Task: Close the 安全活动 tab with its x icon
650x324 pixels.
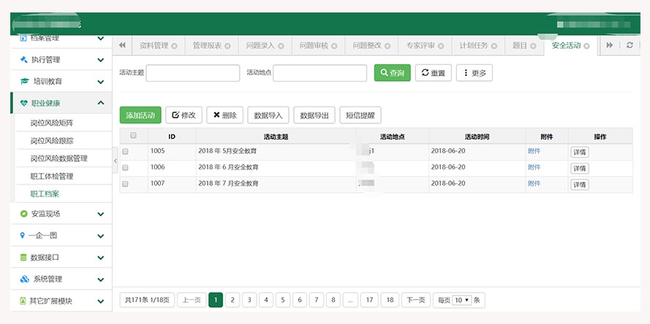Action: (587, 46)
